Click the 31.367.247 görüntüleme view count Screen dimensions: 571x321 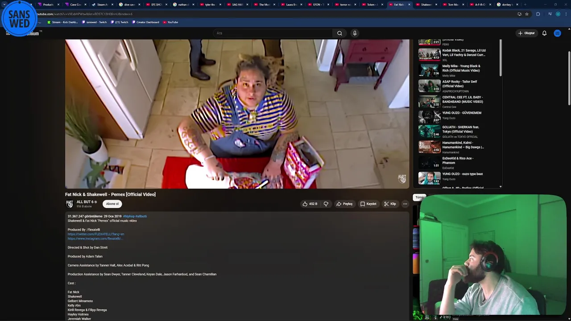coord(85,216)
